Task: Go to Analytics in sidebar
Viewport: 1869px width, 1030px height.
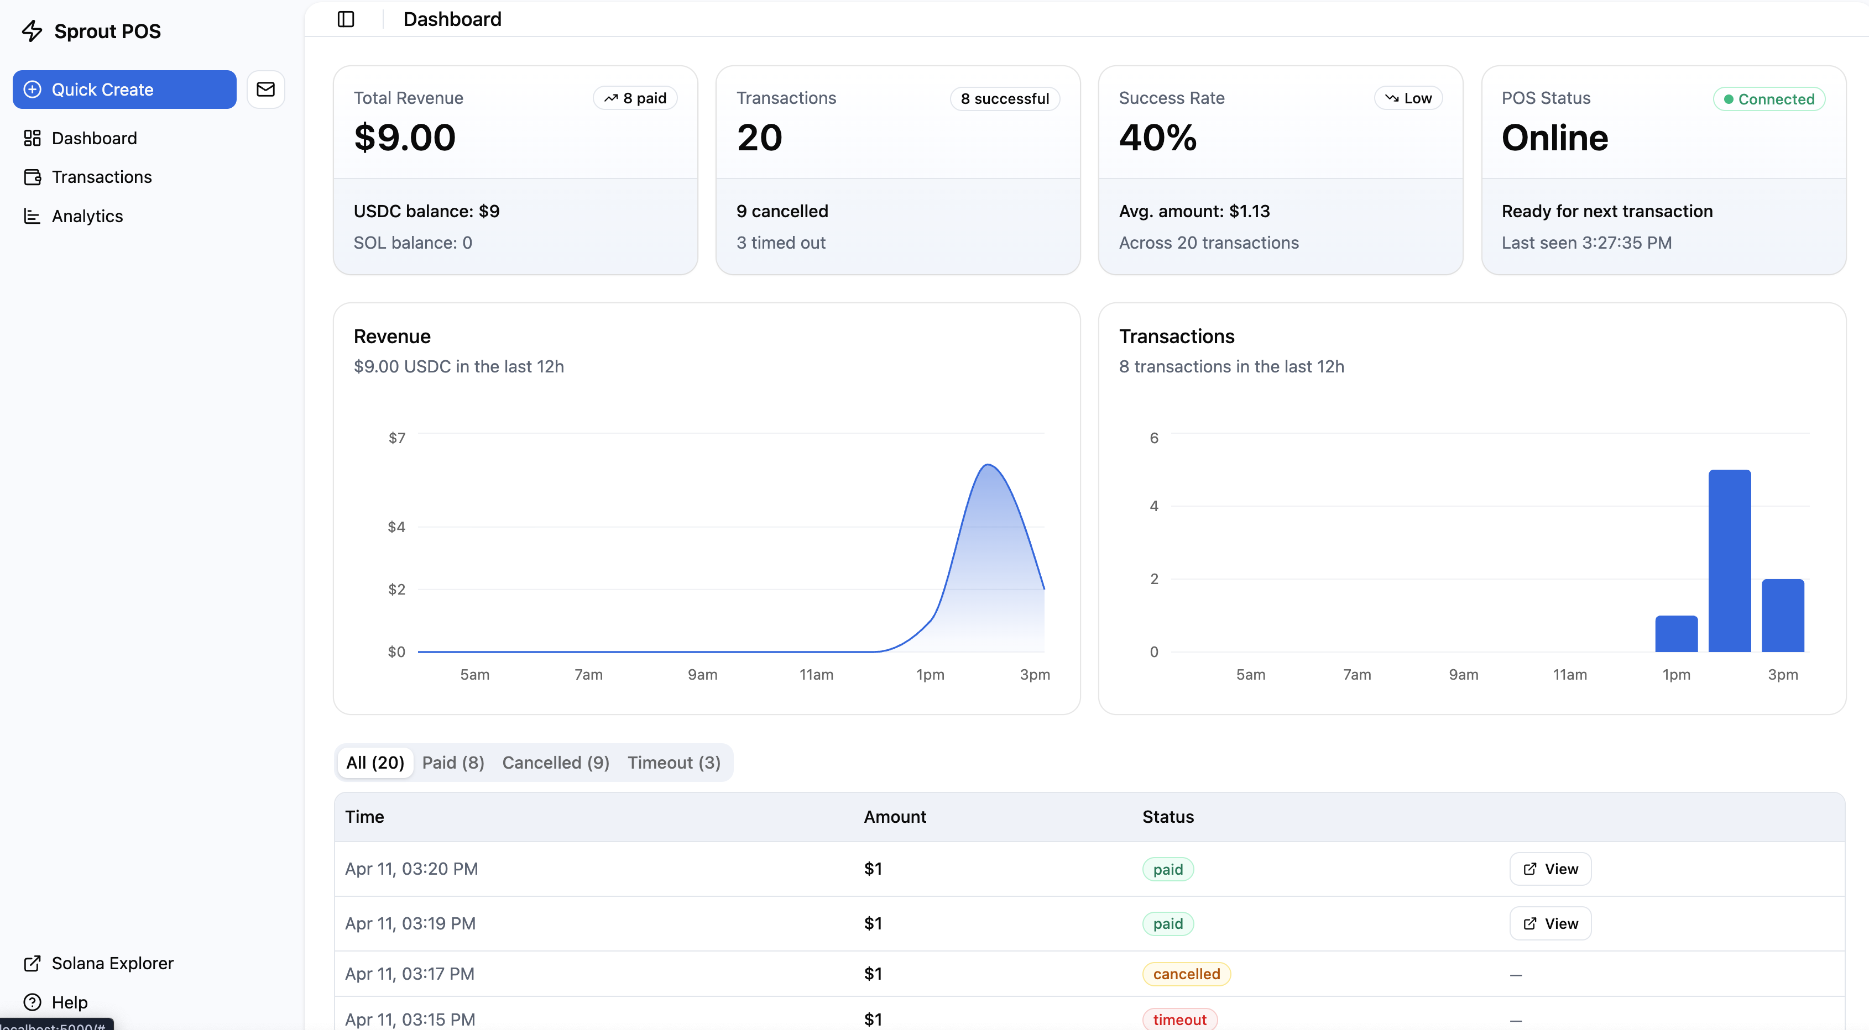Action: tap(87, 216)
